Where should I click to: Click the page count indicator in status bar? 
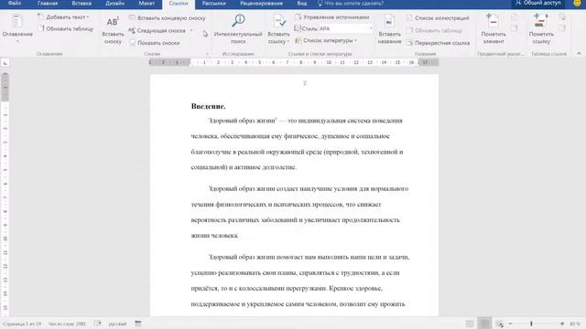click(x=22, y=324)
